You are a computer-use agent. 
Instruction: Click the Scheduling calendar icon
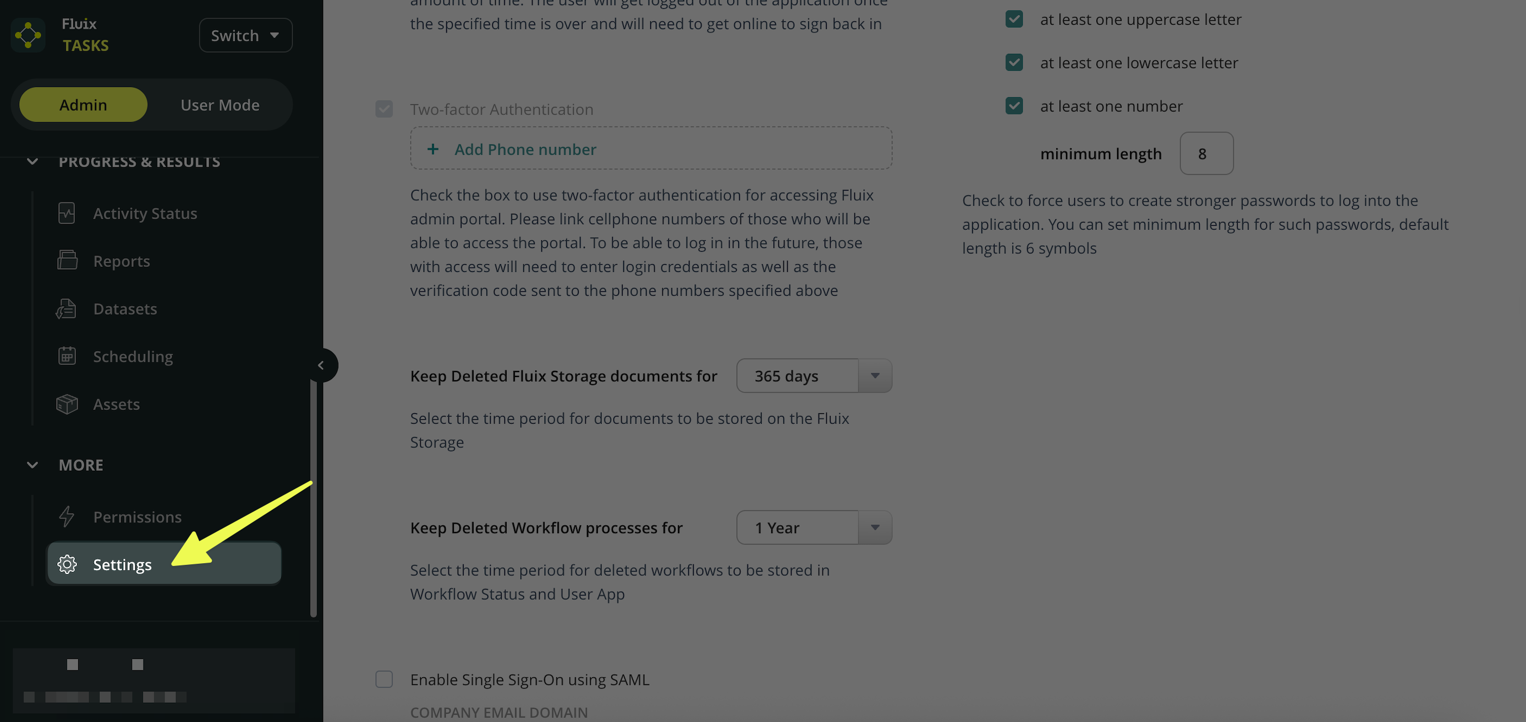(x=67, y=356)
